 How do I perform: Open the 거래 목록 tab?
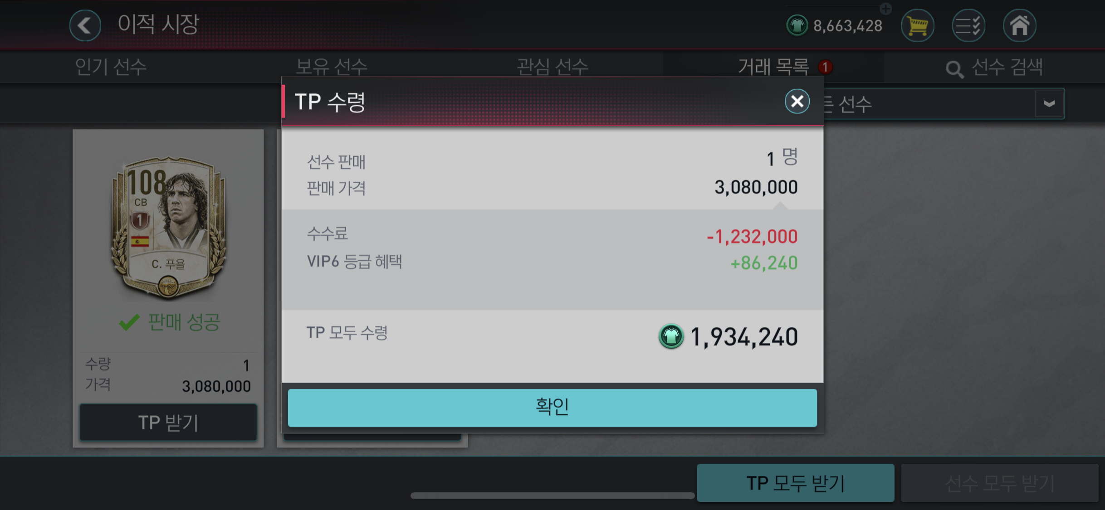[x=773, y=67]
